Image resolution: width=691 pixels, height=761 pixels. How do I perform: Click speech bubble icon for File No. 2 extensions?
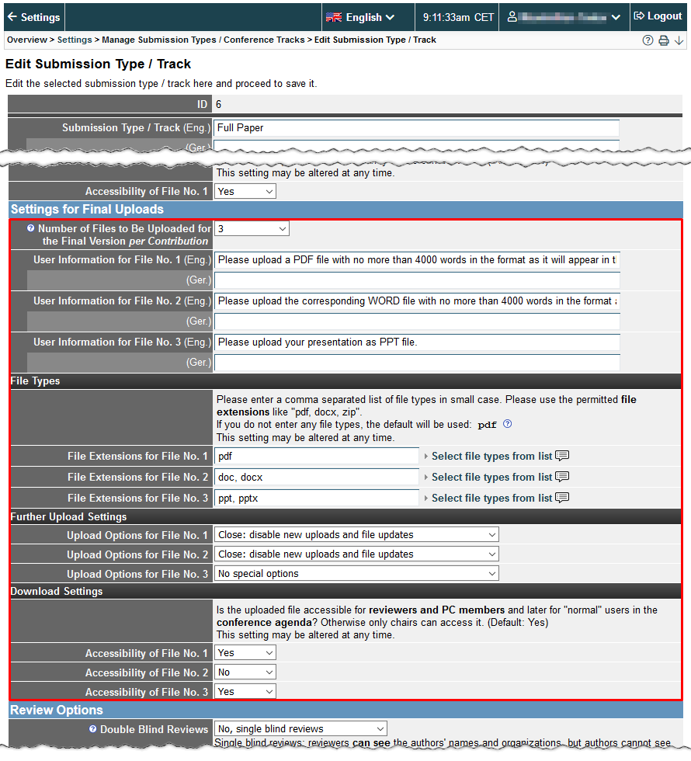pos(562,477)
